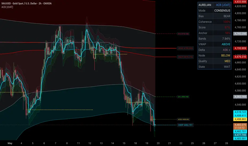Select the cyan 4,482.701 VWAP axis label
Image resolution: width=248 pixels, height=146 pixels.
click(240, 131)
